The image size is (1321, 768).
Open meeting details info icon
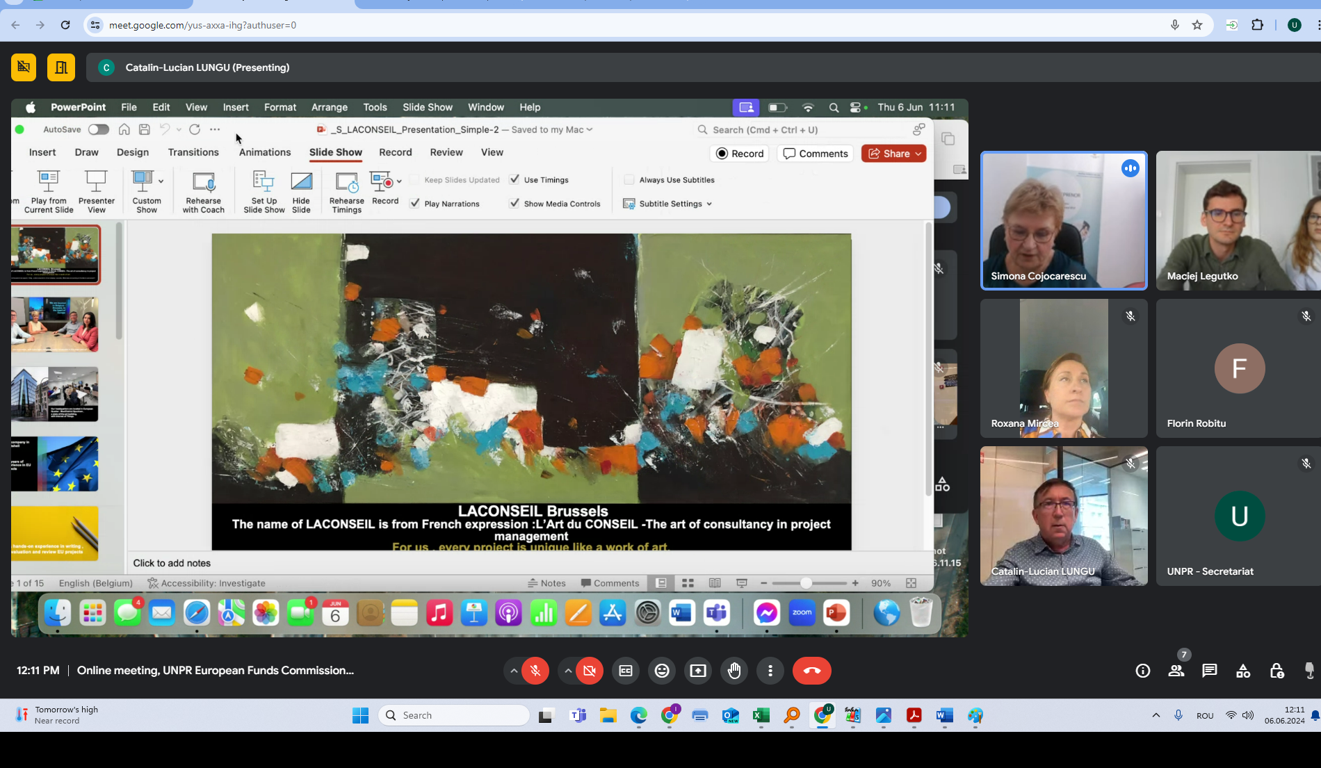[x=1143, y=671]
